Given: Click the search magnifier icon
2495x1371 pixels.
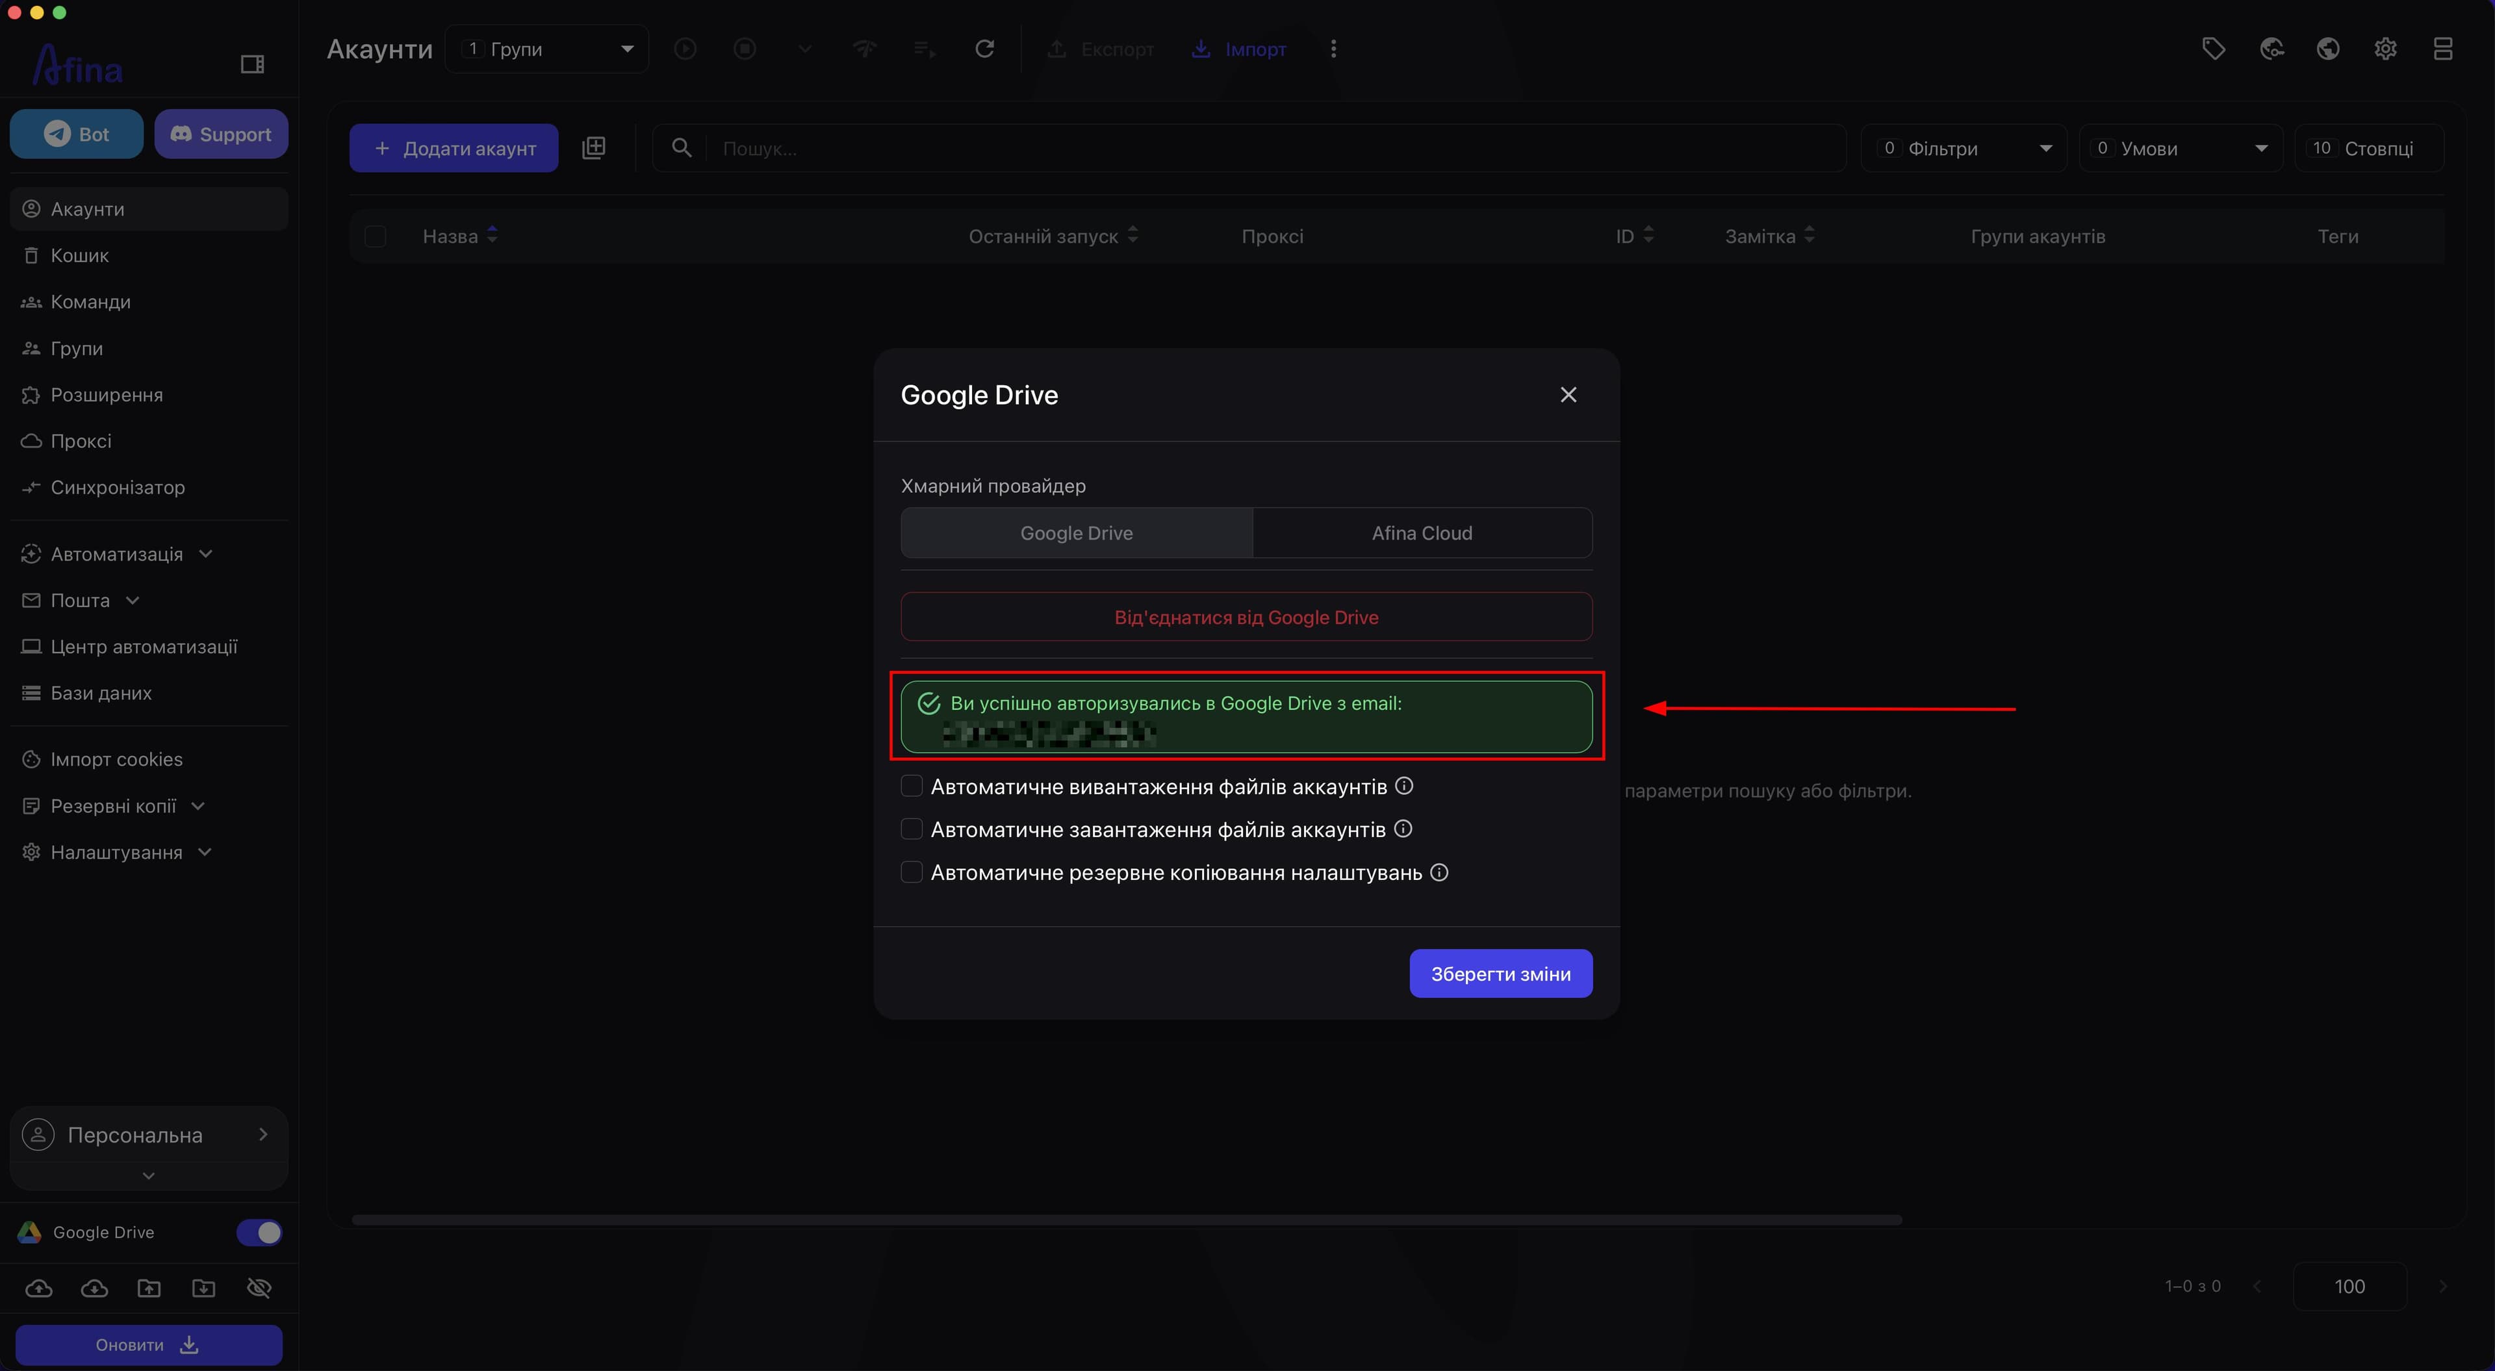Looking at the screenshot, I should pyautogui.click(x=682, y=148).
